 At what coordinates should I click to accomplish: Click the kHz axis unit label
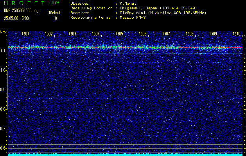click(4, 32)
